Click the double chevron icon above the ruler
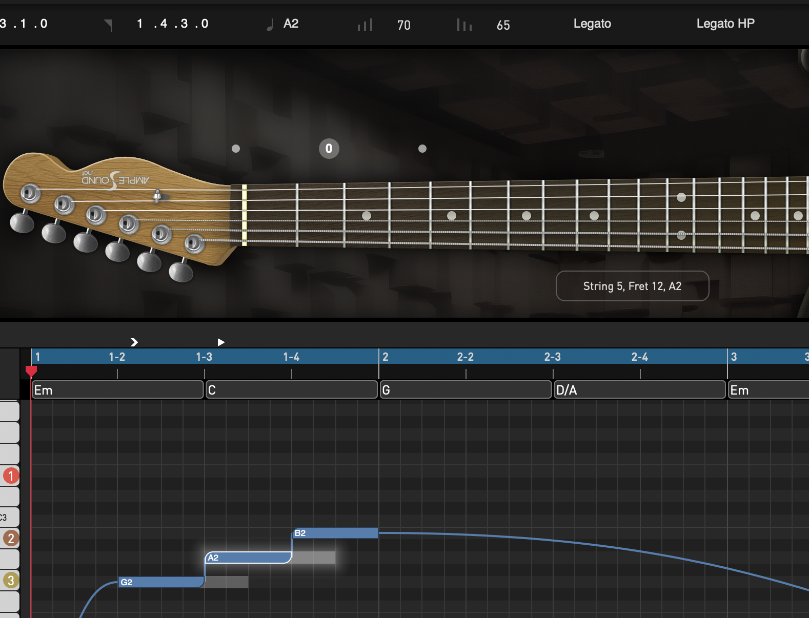The width and height of the screenshot is (809, 618). click(134, 342)
